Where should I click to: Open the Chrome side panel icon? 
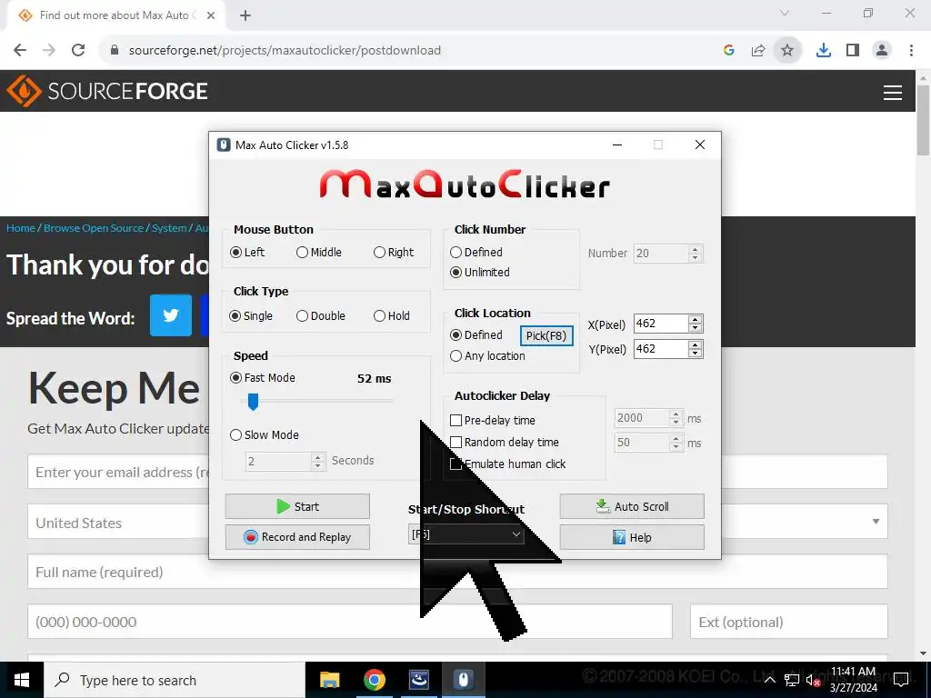853,51
